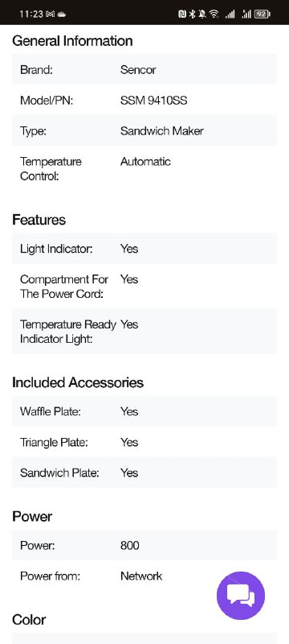The image size is (289, 644).
Task: Select the Model/PN SSM 9410SS value
Action: click(153, 100)
